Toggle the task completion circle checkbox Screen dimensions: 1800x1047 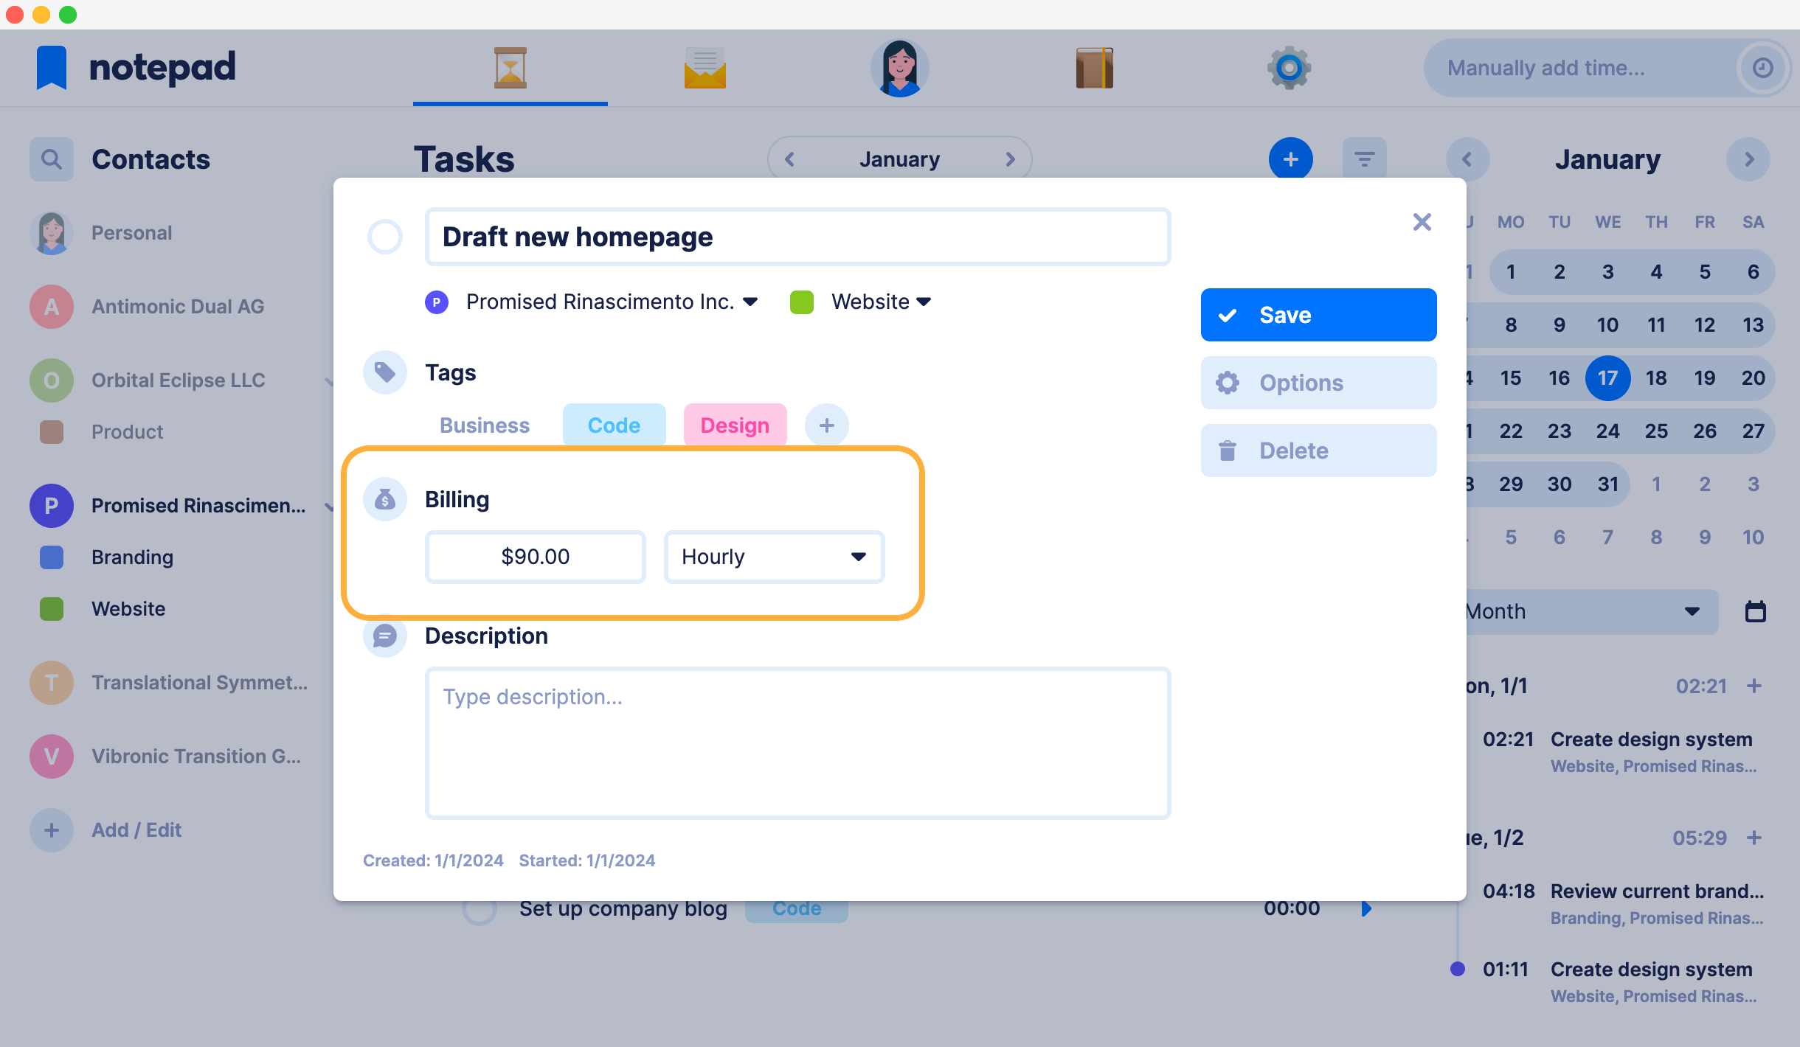387,237
